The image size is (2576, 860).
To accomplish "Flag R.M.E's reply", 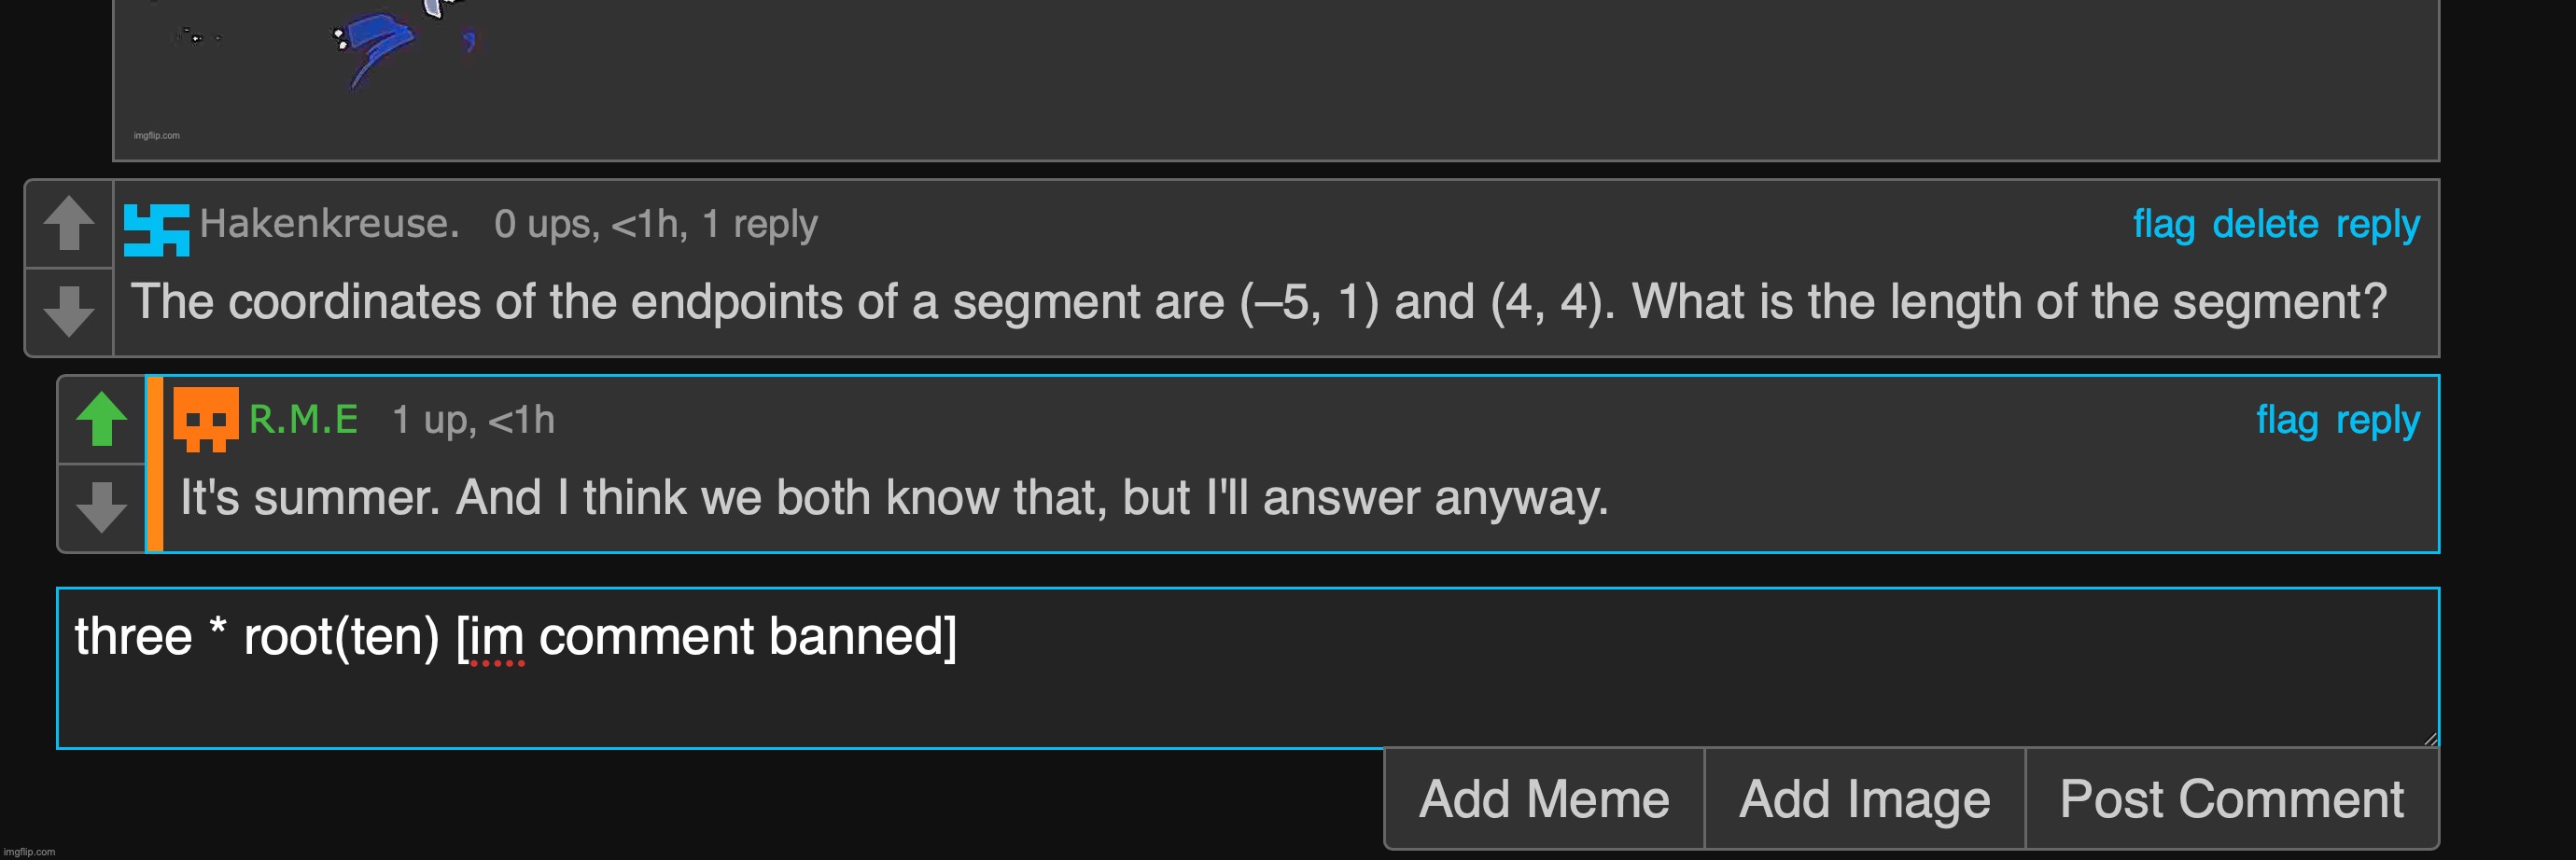I will 2287,420.
